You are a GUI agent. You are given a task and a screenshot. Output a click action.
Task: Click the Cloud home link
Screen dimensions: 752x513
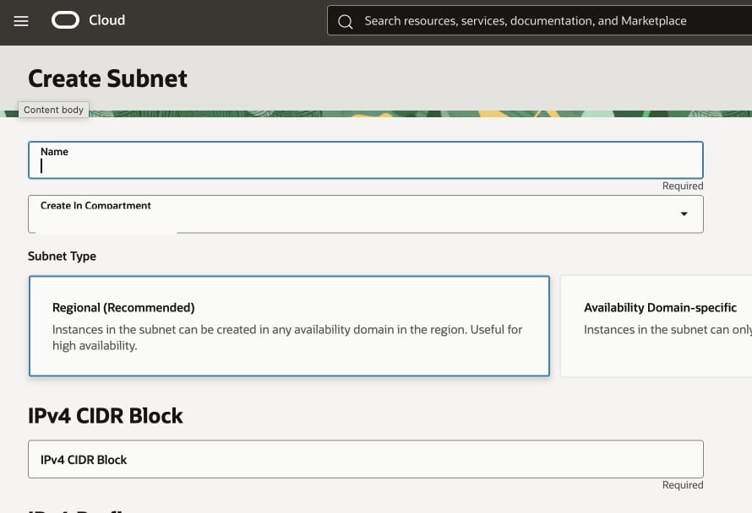[x=107, y=20]
